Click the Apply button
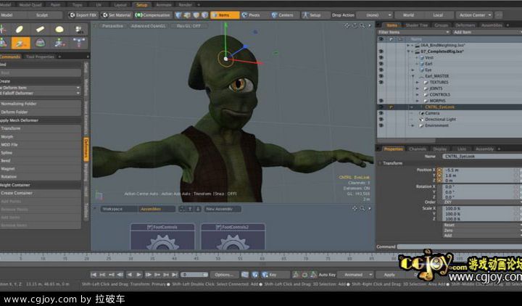522x306 pixels. 389,275
